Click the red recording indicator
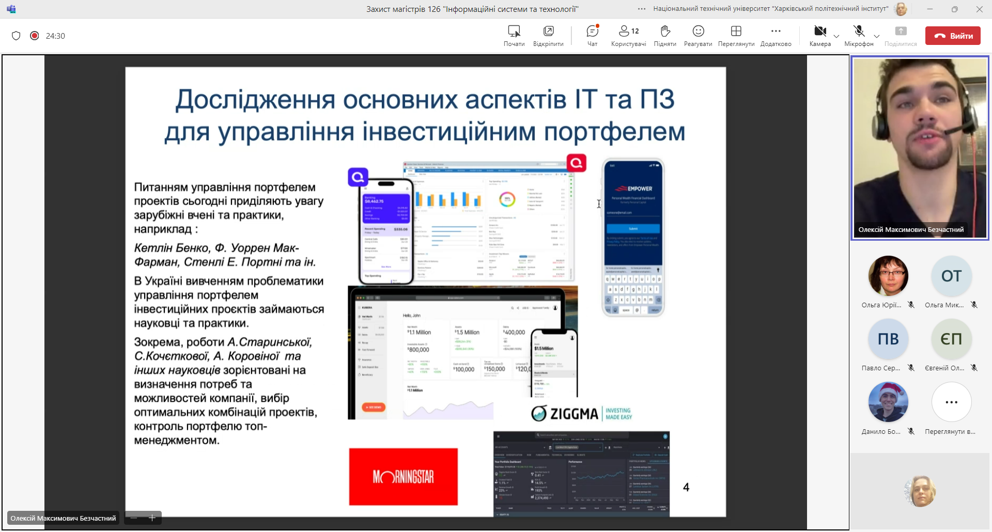 point(35,36)
